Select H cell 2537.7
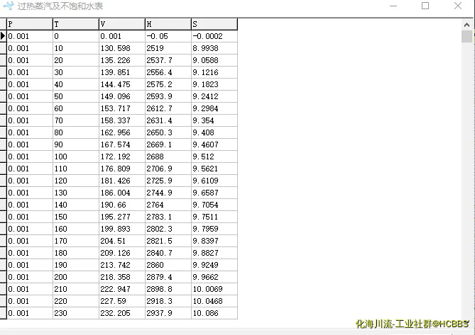Viewport: 475px width, 335px height. click(168, 60)
